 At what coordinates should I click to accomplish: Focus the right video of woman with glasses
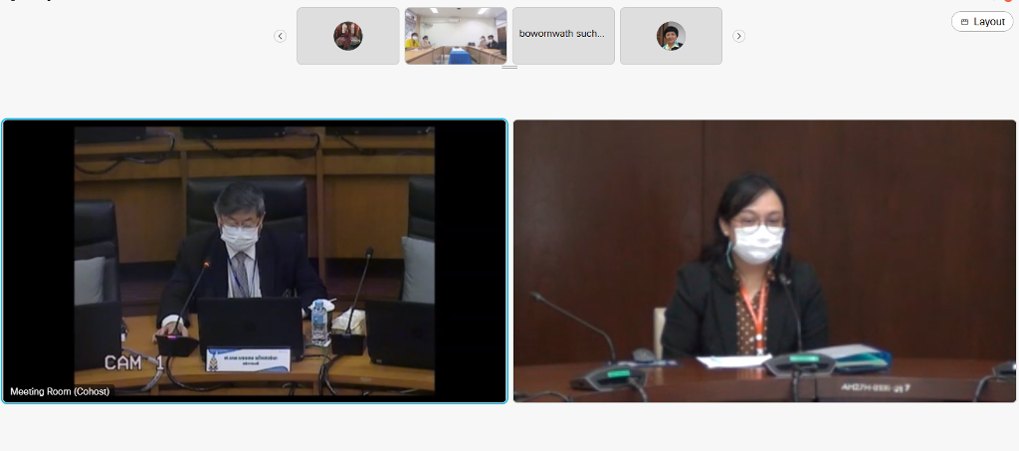(764, 261)
